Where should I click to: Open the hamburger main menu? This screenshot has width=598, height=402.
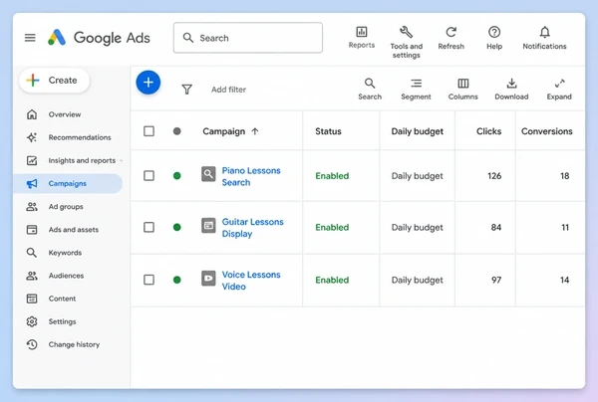pyautogui.click(x=30, y=38)
